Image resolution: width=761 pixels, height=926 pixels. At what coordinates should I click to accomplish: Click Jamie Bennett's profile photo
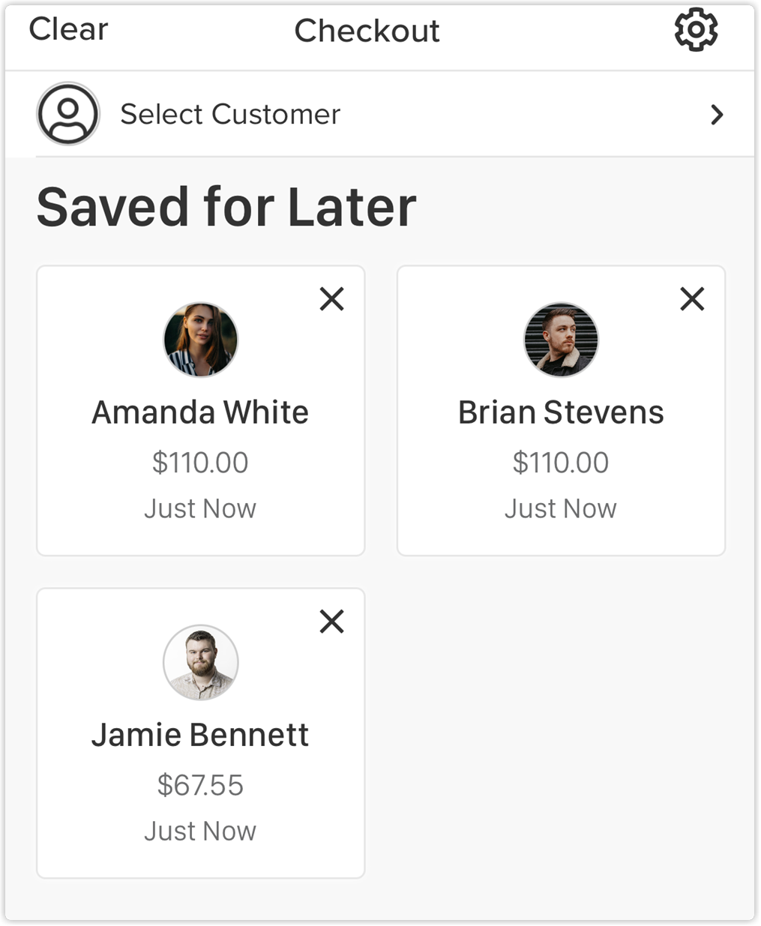201,662
